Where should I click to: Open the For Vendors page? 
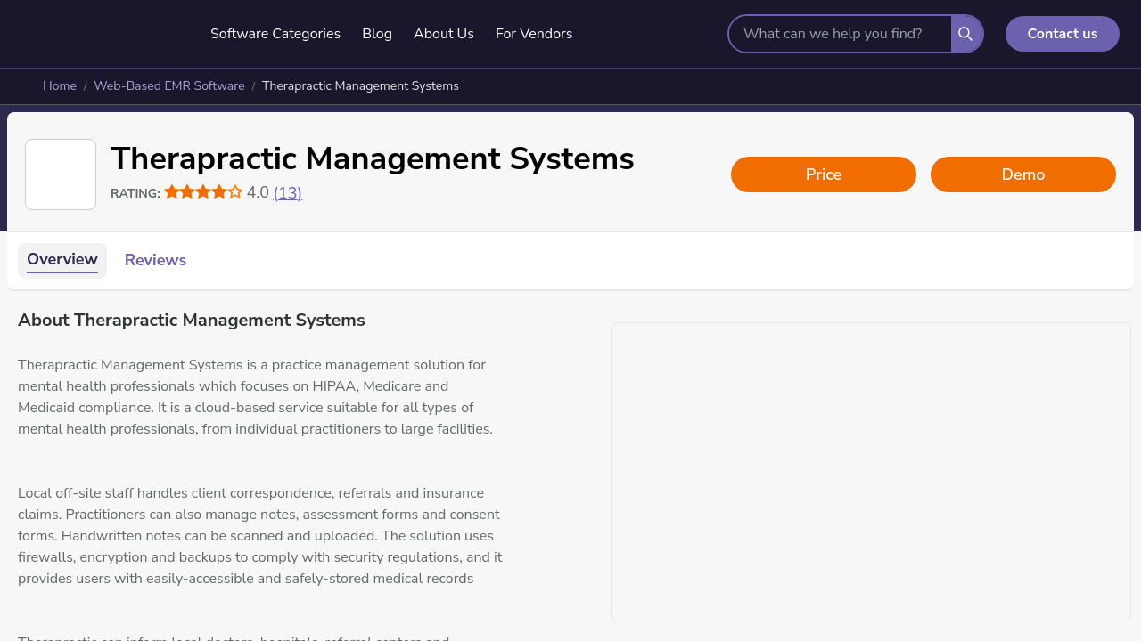point(534,34)
